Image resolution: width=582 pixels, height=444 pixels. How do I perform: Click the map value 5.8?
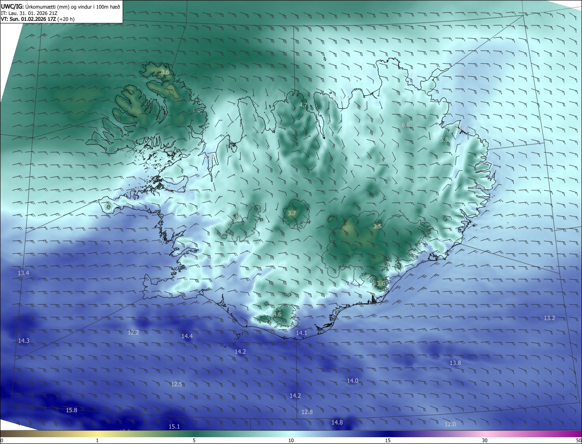tap(444, 139)
